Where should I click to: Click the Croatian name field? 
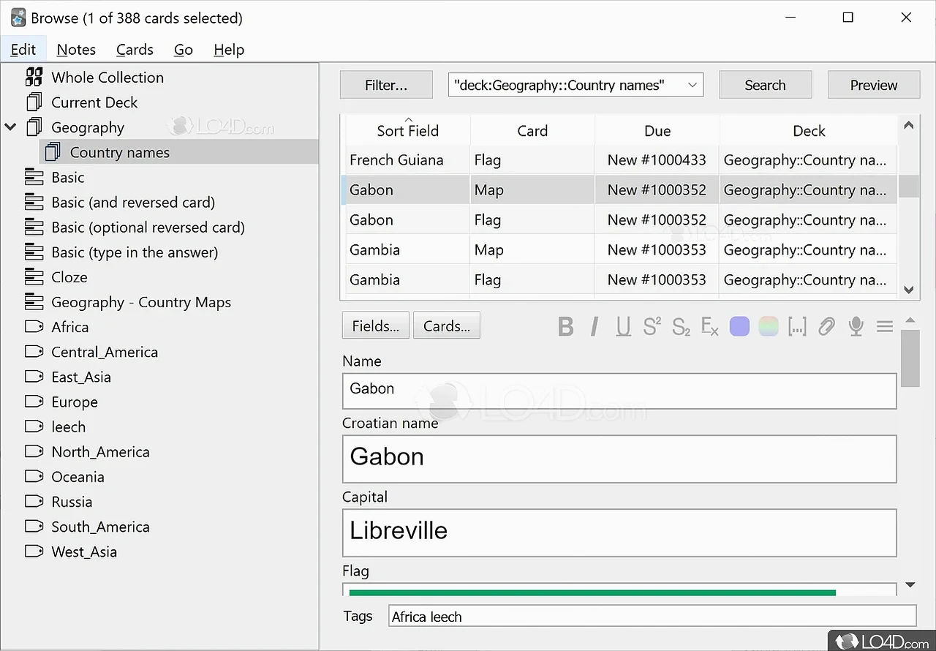(x=619, y=459)
